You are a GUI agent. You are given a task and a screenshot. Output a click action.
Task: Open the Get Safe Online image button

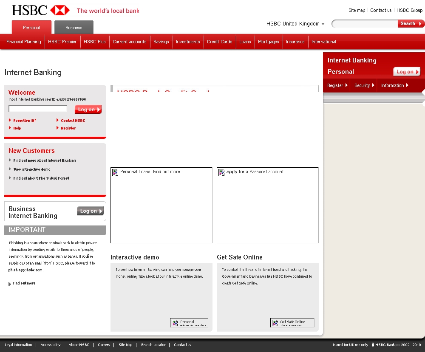292,322
